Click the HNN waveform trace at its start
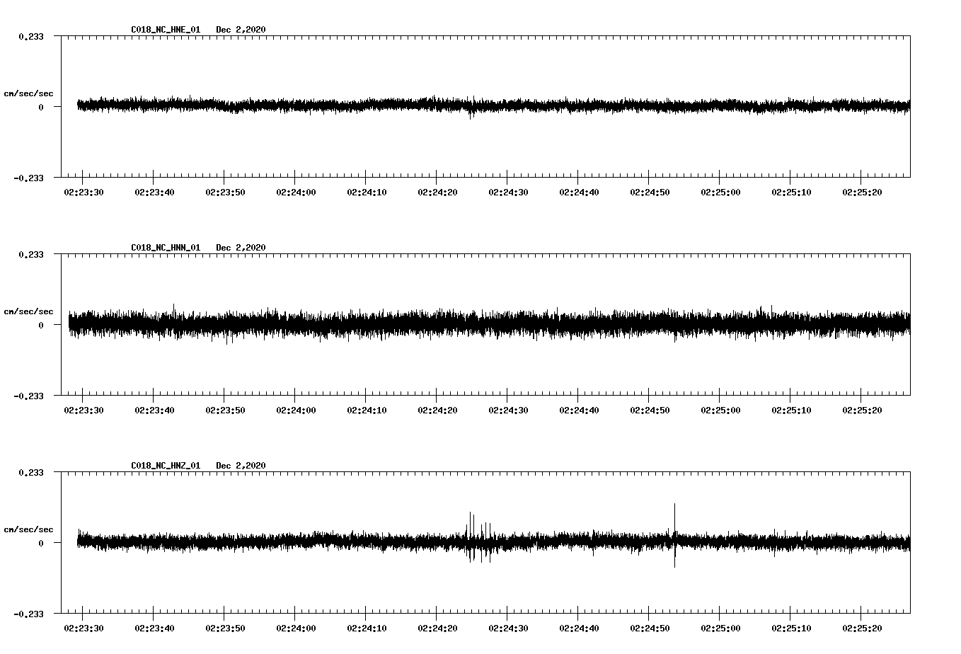This screenshot has height=654, width=961. click(x=71, y=323)
